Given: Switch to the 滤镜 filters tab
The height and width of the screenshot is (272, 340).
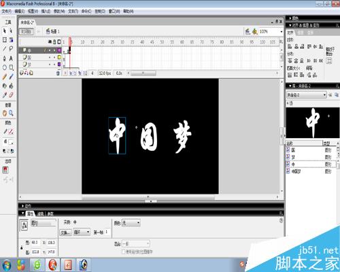Looking at the screenshot, I should [x=40, y=214].
